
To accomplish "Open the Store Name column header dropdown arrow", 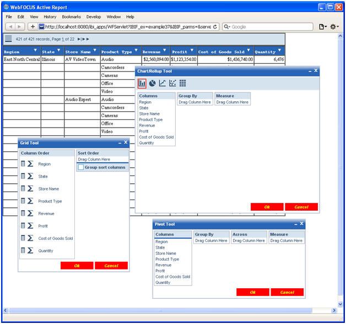I will [95, 50].
